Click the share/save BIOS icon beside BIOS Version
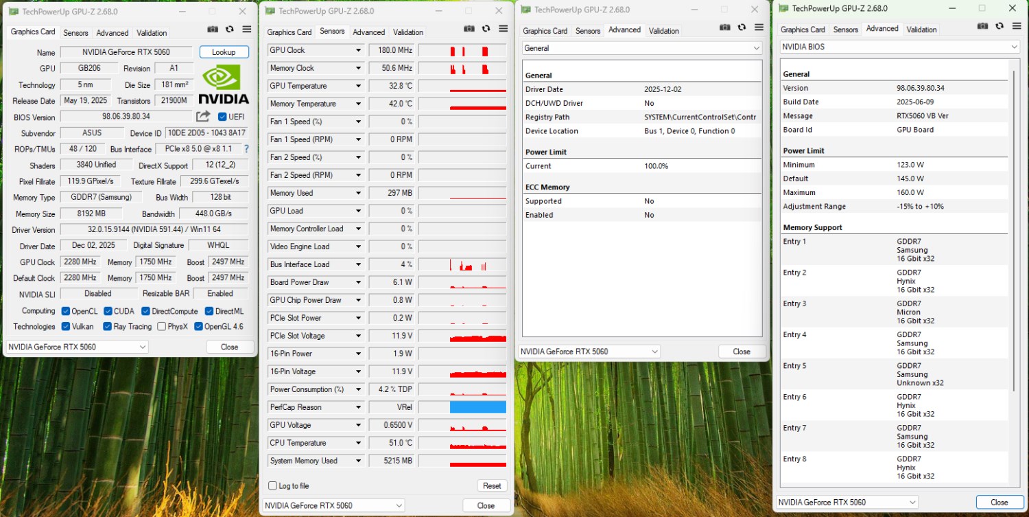Viewport: 1029px width, 517px height. [203, 117]
